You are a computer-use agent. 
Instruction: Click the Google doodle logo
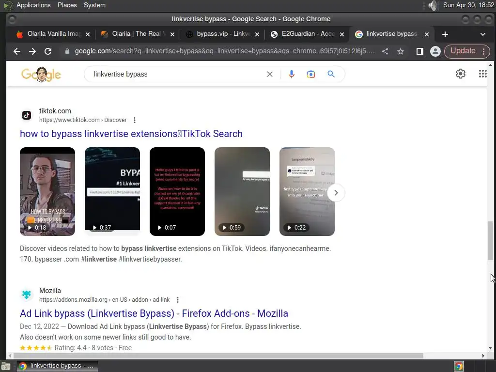click(x=41, y=75)
